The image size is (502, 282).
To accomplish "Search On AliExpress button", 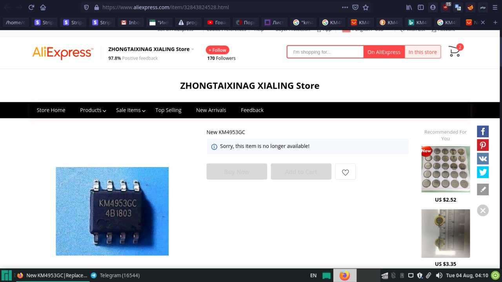I will pyautogui.click(x=384, y=52).
